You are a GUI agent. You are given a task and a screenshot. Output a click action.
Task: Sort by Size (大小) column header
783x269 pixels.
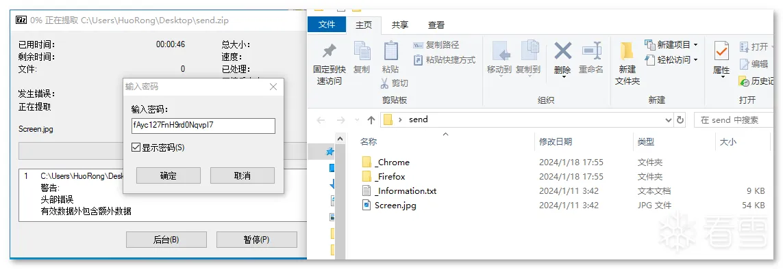click(x=728, y=142)
